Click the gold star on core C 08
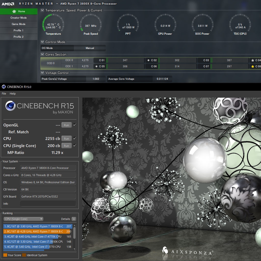The height and width of the screenshot is (261, 261). [253, 66]
